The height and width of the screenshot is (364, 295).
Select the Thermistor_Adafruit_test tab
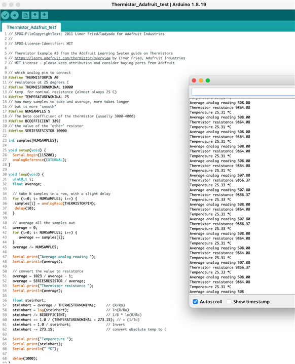click(x=31, y=27)
